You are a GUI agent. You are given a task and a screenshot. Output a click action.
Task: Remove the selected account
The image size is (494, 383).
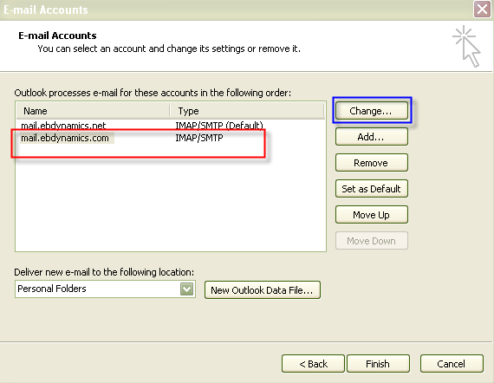click(x=372, y=163)
